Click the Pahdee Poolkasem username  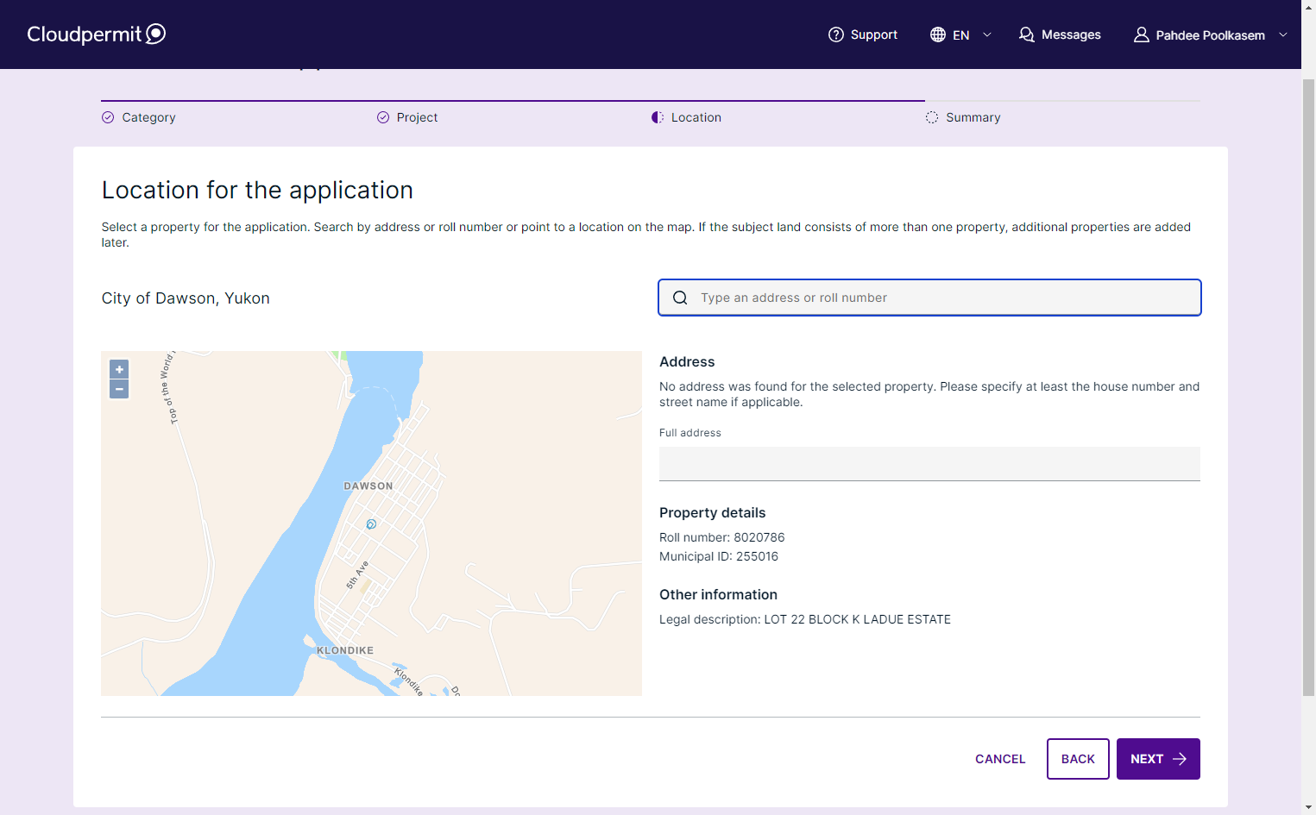[x=1211, y=35]
